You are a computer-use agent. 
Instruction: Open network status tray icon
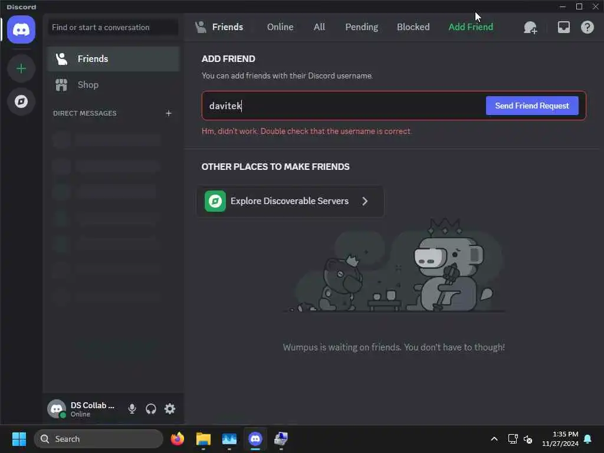click(513, 439)
